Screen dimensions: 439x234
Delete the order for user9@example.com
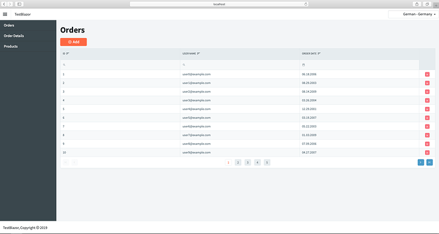pos(427,153)
